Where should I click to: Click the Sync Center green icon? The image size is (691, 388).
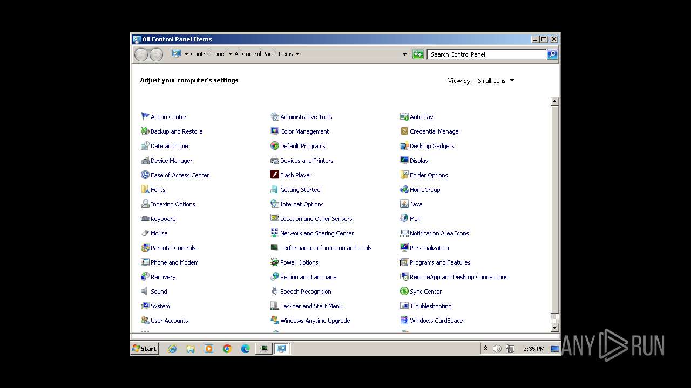[404, 291]
